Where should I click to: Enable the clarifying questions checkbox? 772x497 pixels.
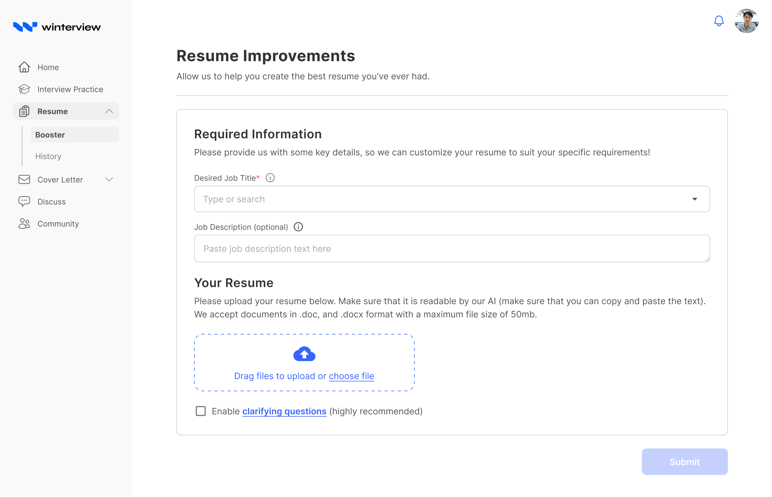[200, 411]
